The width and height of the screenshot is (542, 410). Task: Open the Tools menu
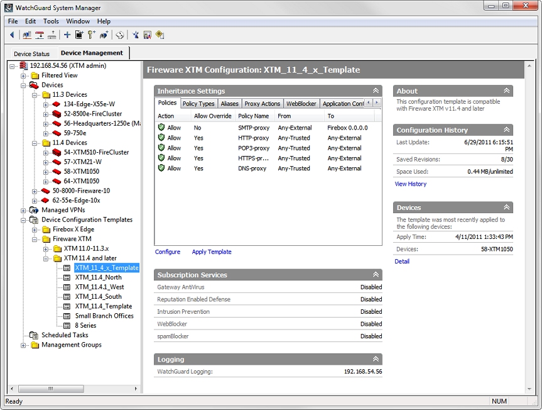(50, 21)
